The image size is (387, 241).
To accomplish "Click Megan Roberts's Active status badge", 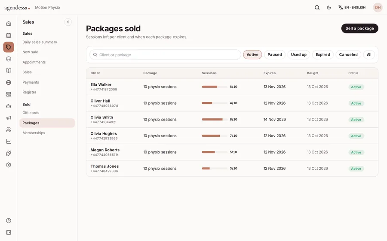I will point(356,152).
